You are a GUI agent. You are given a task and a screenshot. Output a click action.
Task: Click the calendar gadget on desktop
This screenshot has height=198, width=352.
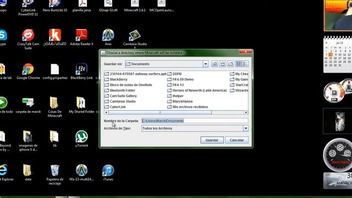tap(338, 54)
